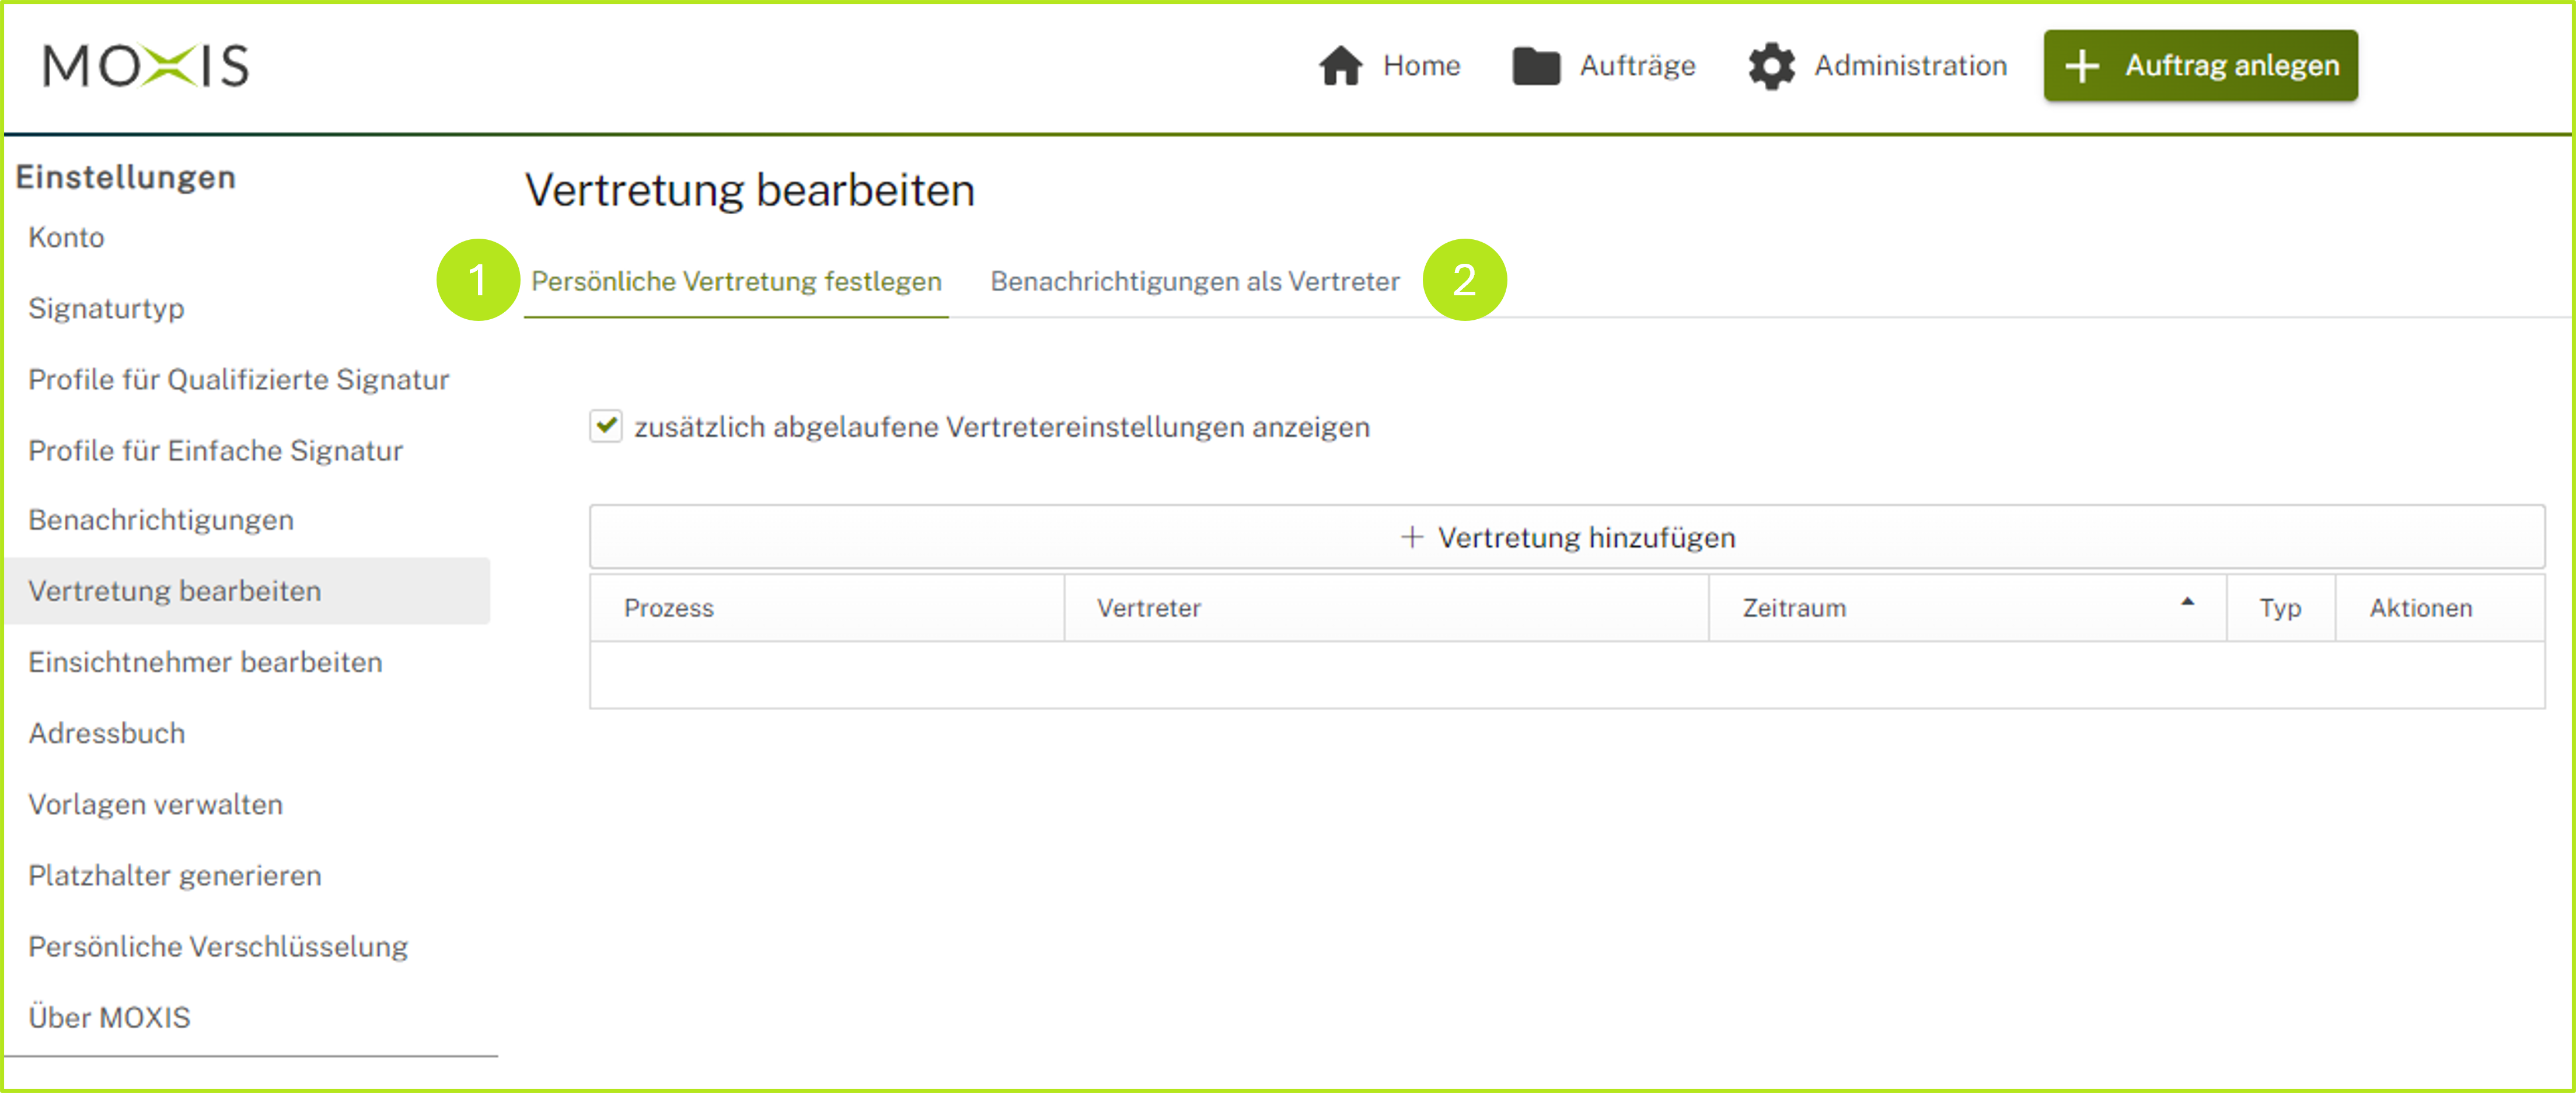Open Einsichtnehmer bearbeiten
The width and height of the screenshot is (2576, 1093).
point(205,662)
